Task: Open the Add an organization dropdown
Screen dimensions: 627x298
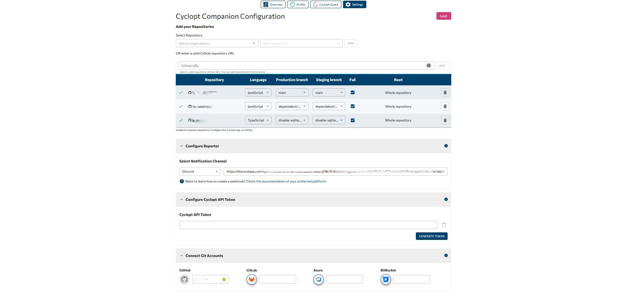Action: pyautogui.click(x=216, y=43)
